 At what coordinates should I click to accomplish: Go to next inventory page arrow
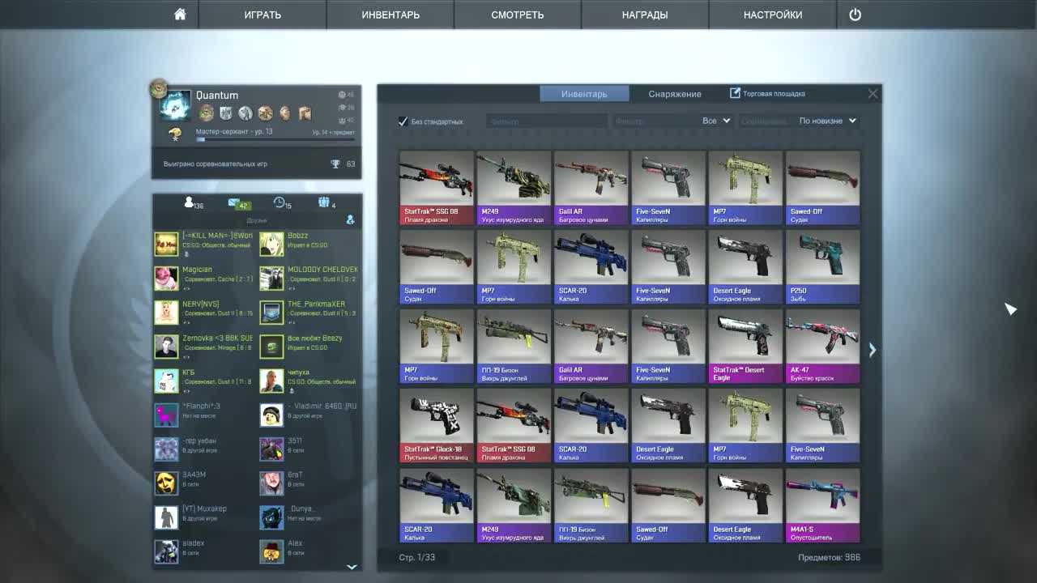(x=872, y=349)
